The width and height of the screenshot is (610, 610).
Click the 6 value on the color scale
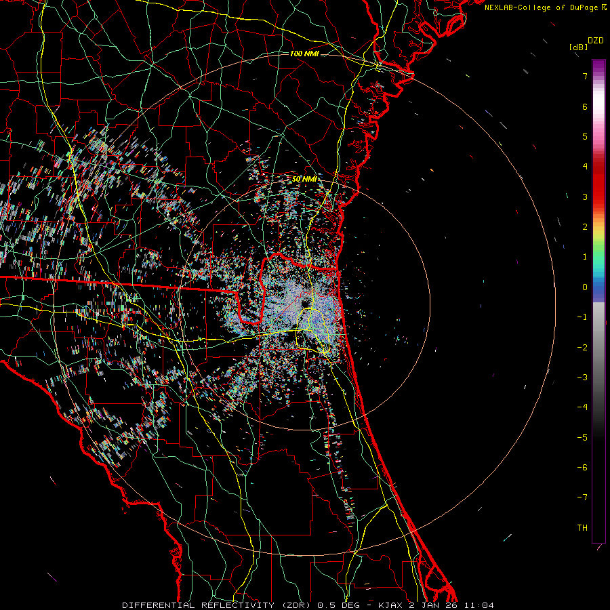[585, 106]
